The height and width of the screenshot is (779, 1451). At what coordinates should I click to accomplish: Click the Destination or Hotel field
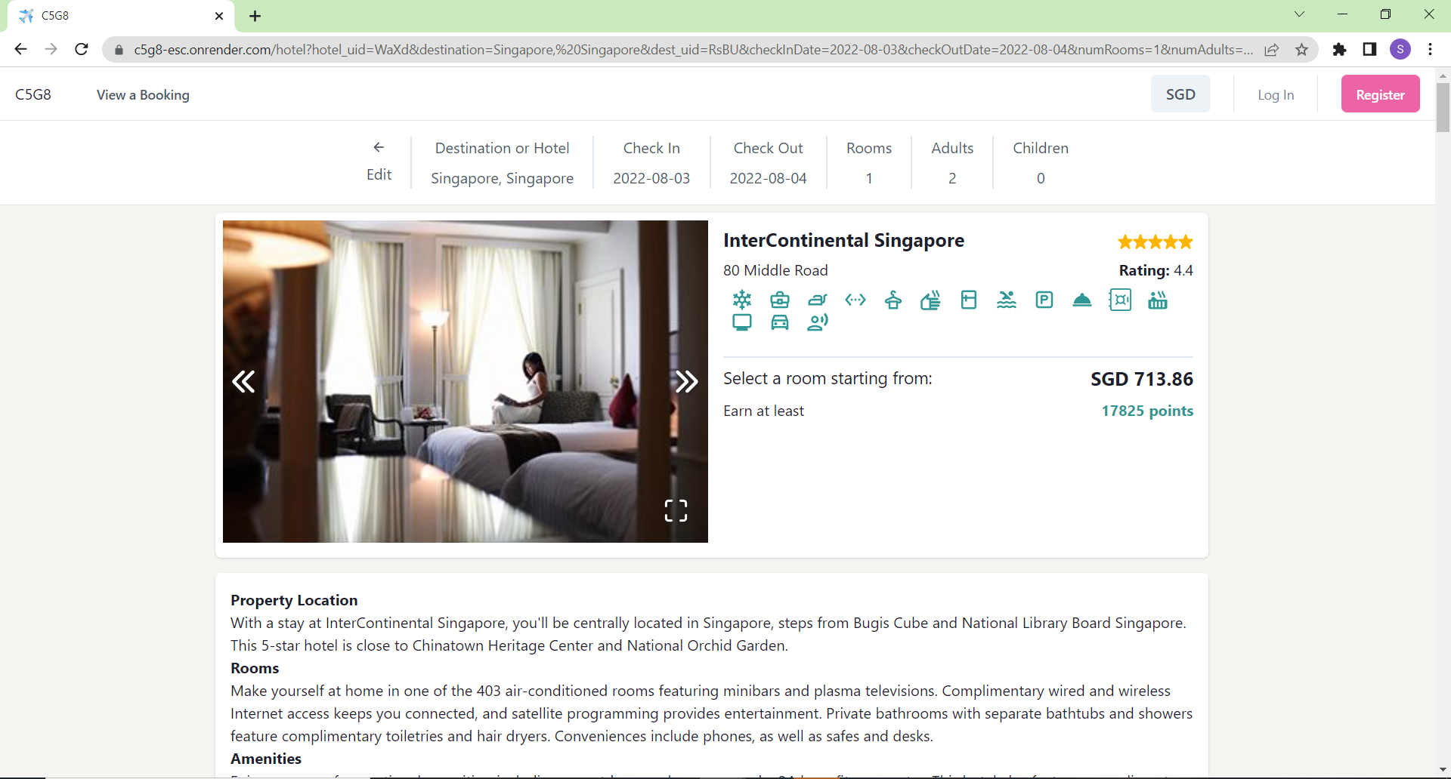point(502,162)
